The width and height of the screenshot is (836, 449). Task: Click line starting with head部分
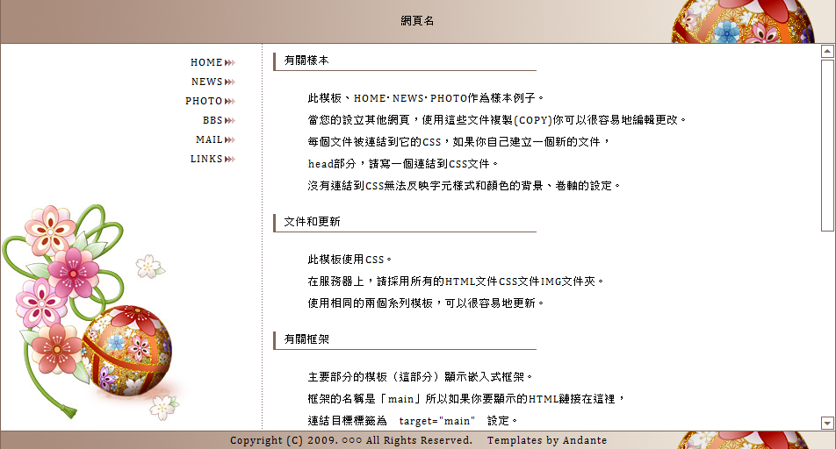click(x=403, y=163)
